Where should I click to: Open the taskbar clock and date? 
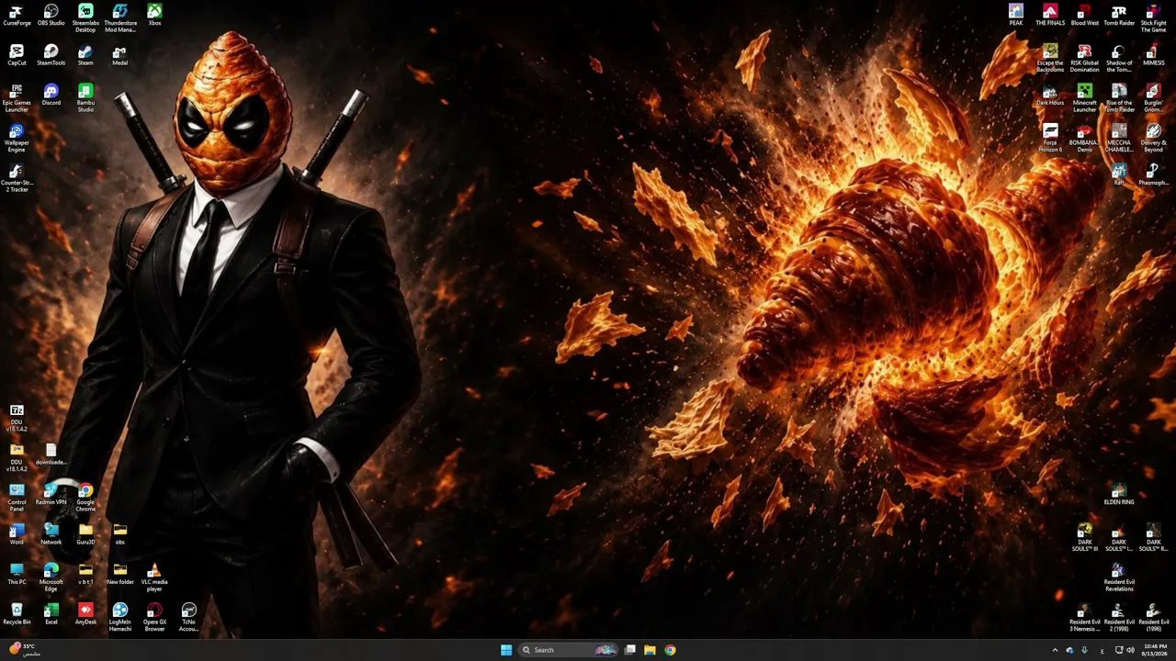click(1155, 650)
